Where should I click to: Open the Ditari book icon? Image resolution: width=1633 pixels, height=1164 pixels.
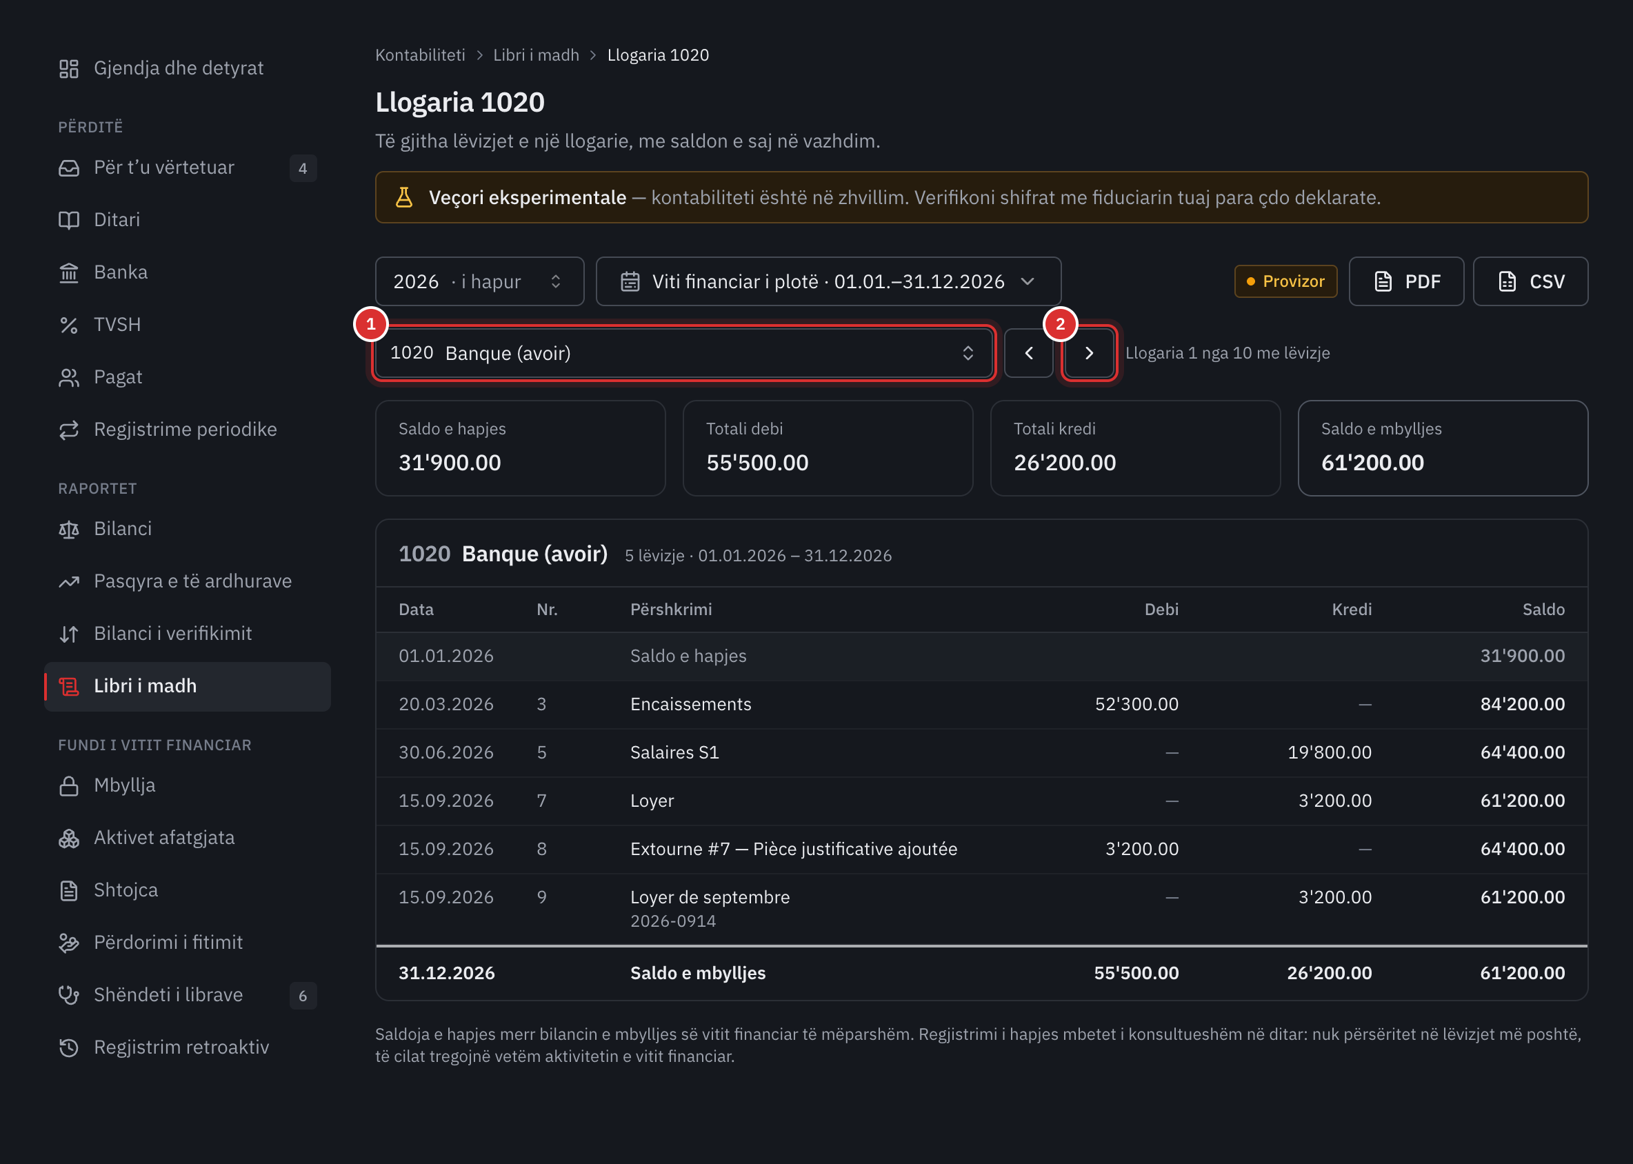[x=69, y=220]
